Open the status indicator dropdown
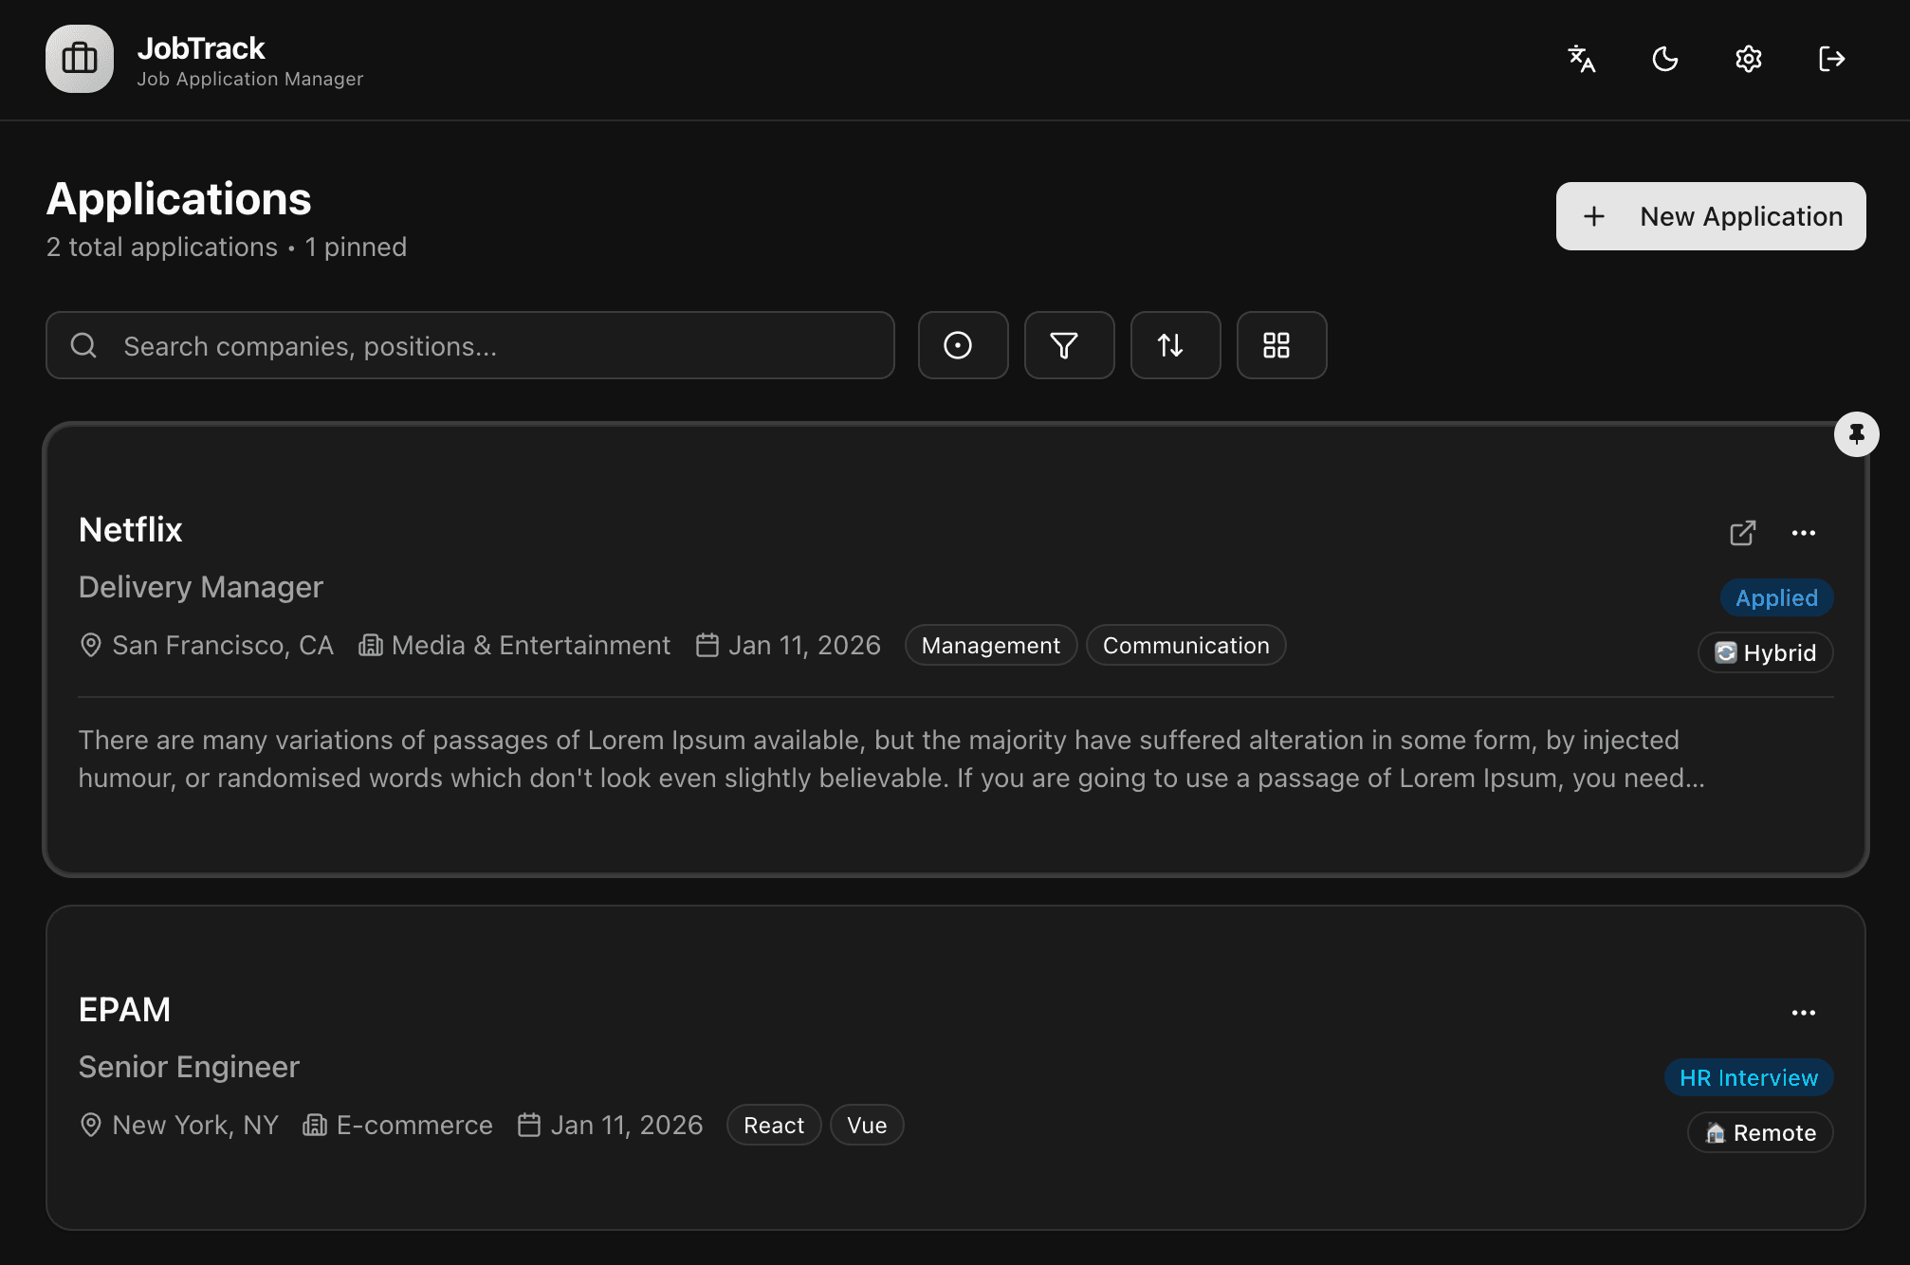The width and height of the screenshot is (1910, 1265). [x=963, y=345]
